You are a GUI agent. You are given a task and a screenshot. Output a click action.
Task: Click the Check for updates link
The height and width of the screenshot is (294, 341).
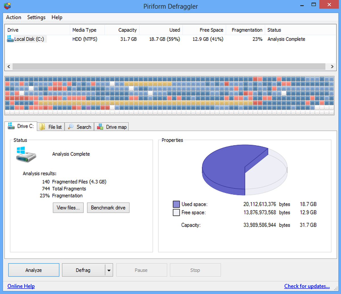[307, 286]
